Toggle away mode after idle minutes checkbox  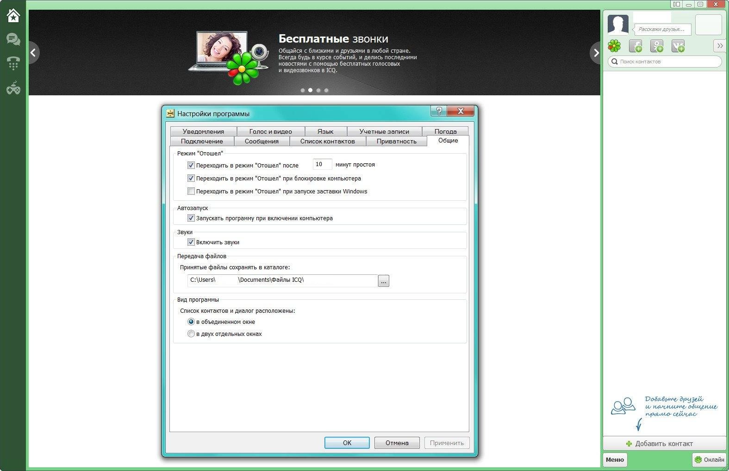pyautogui.click(x=191, y=165)
